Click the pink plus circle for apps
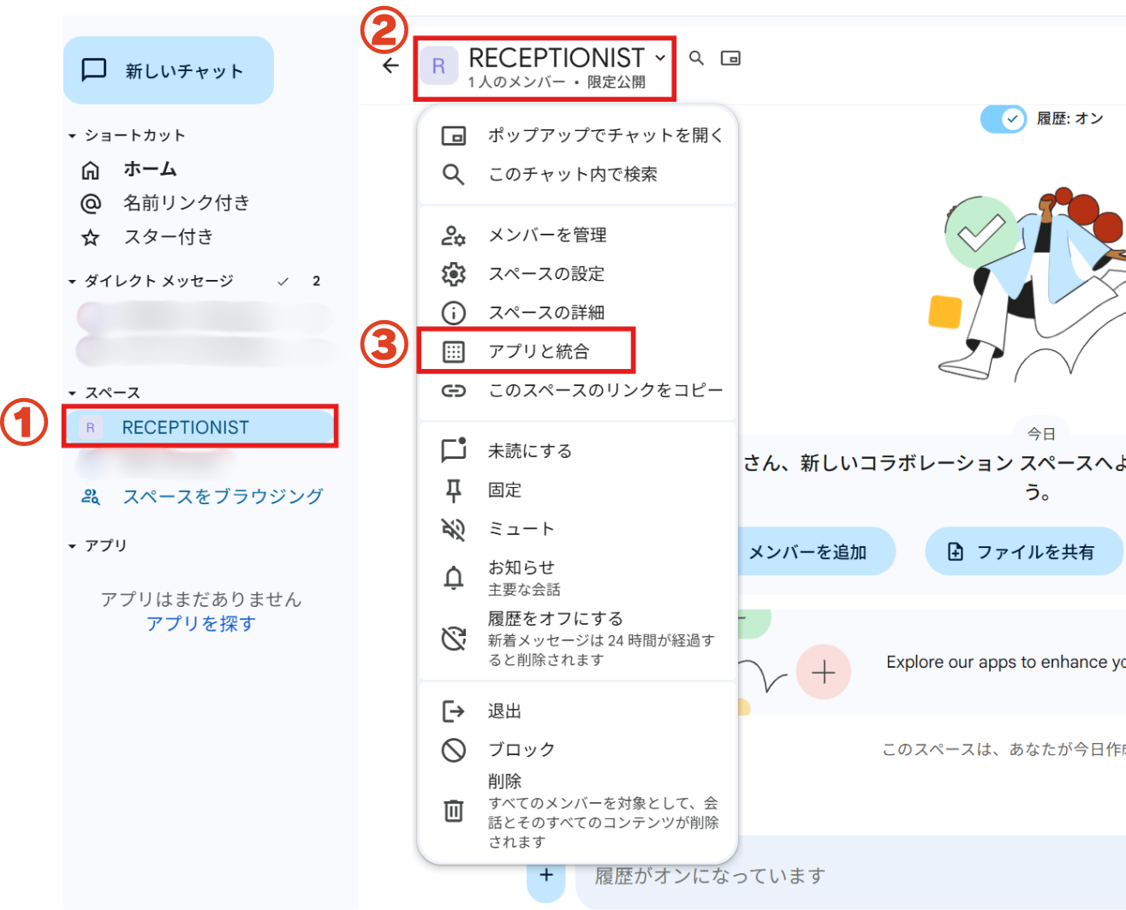The height and width of the screenshot is (910, 1126). pos(823,672)
